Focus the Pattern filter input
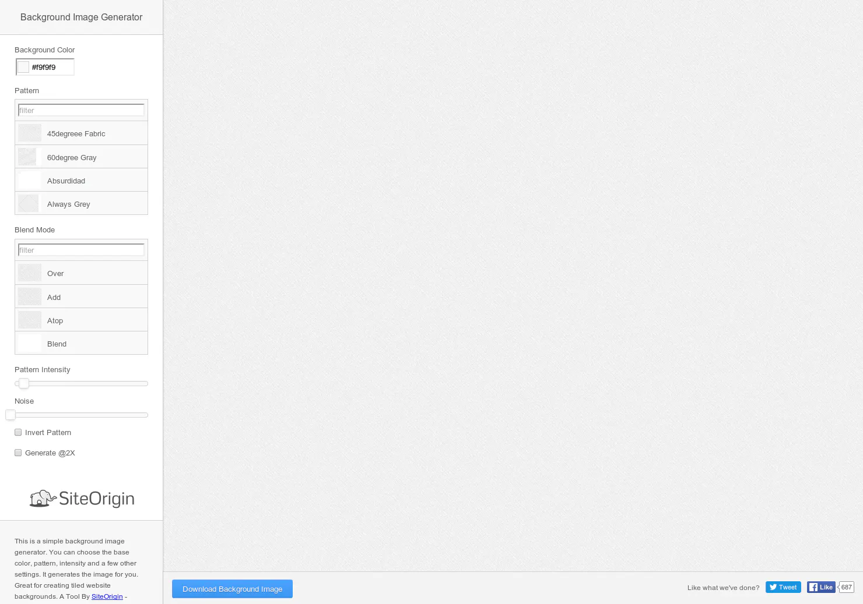863x604 pixels. click(81, 110)
